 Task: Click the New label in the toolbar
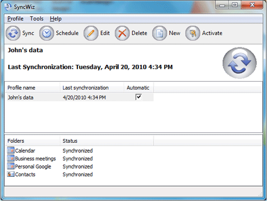175,33
